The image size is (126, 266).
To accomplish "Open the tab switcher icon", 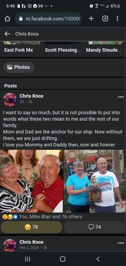I will [105, 19].
